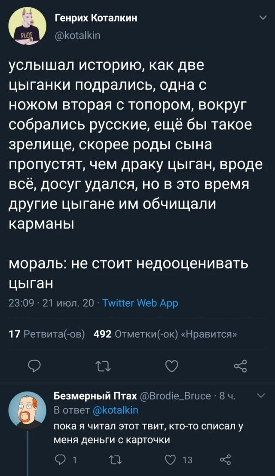Like the main tweet via heart icon

click(171, 366)
